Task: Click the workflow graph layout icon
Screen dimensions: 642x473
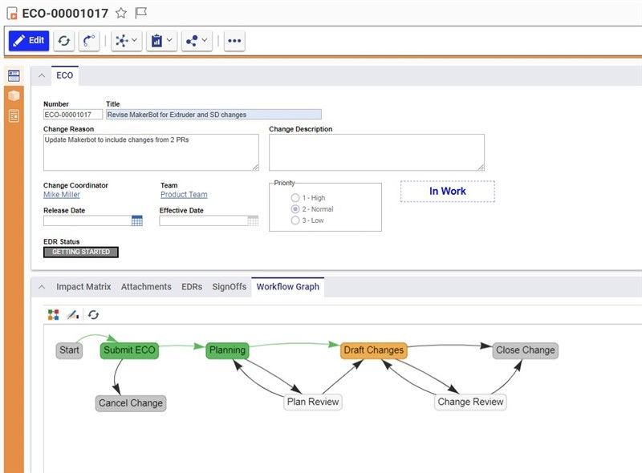Action: (x=53, y=315)
